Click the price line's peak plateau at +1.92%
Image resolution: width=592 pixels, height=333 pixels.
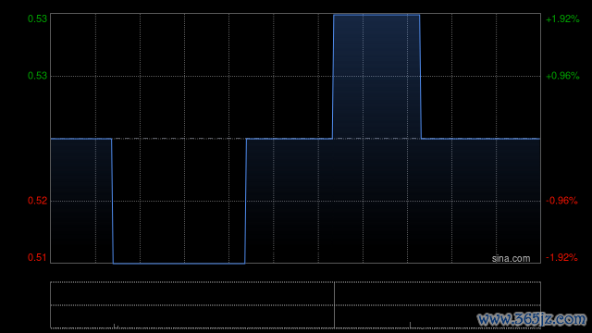[376, 15]
